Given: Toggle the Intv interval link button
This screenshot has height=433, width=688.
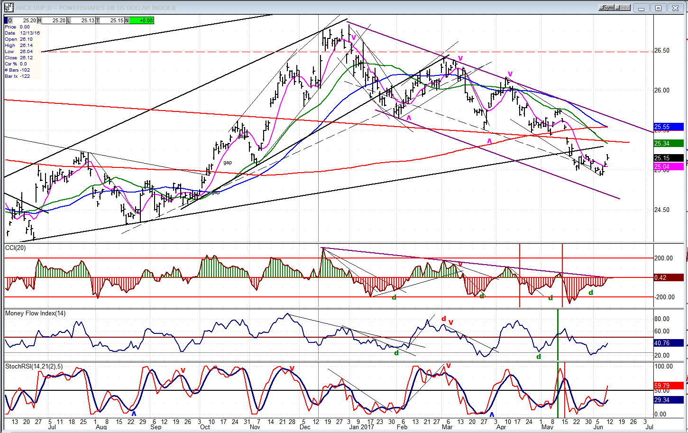Looking at the screenshot, I should click(623, 8).
